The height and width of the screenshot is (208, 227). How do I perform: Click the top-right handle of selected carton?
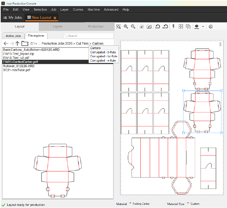(221, 90)
